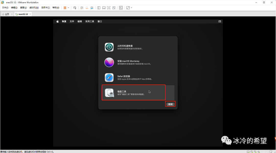The height and width of the screenshot is (153, 276).
Task: Click 使用"磁盘工具"修复或抹掉磁盘 description
Action: pos(131,94)
